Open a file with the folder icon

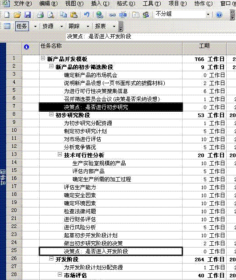[17, 15]
